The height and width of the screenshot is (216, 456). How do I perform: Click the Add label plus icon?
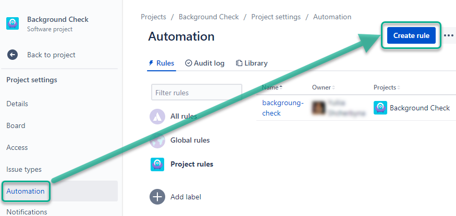tap(157, 197)
